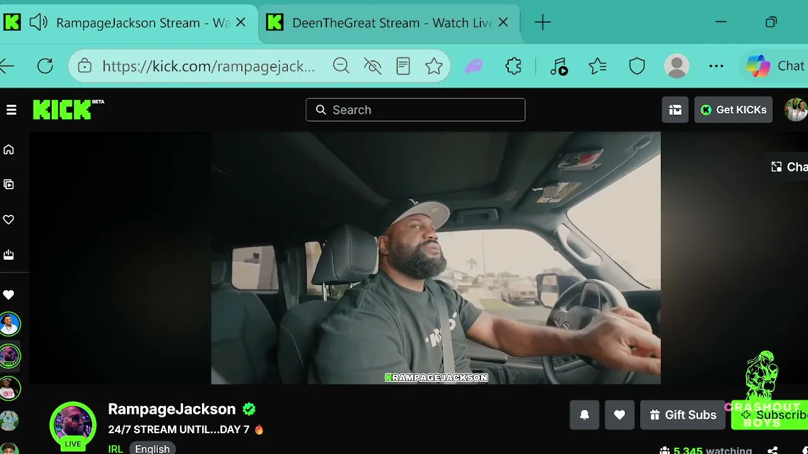This screenshot has width=808, height=454.
Task: Close the RampageJackson Stream tab
Action: point(241,23)
